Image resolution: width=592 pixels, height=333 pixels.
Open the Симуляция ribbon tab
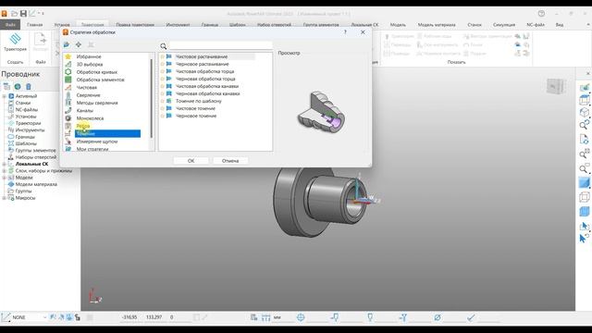coord(504,25)
